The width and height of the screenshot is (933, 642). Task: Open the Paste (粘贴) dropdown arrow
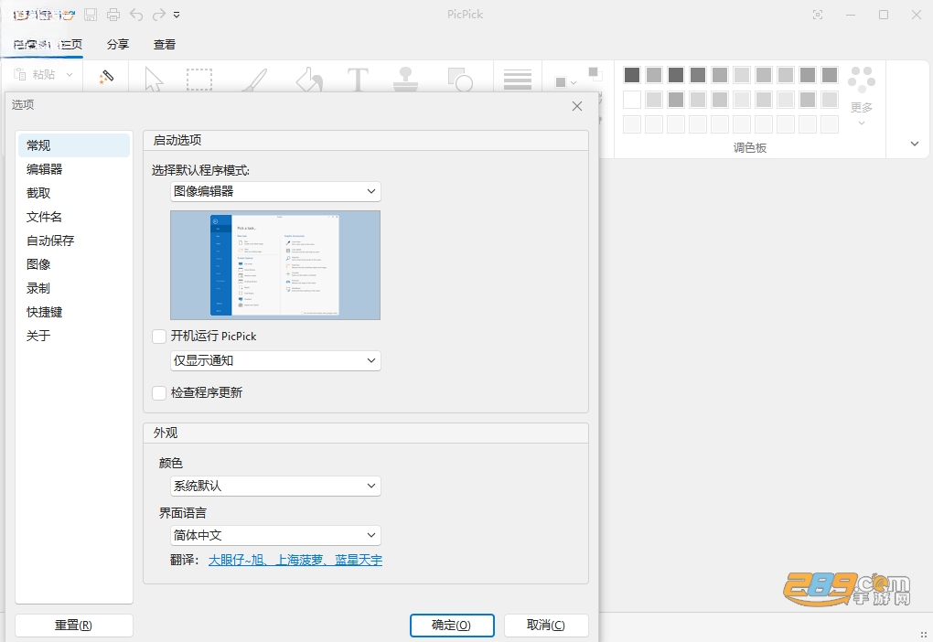pos(69,74)
